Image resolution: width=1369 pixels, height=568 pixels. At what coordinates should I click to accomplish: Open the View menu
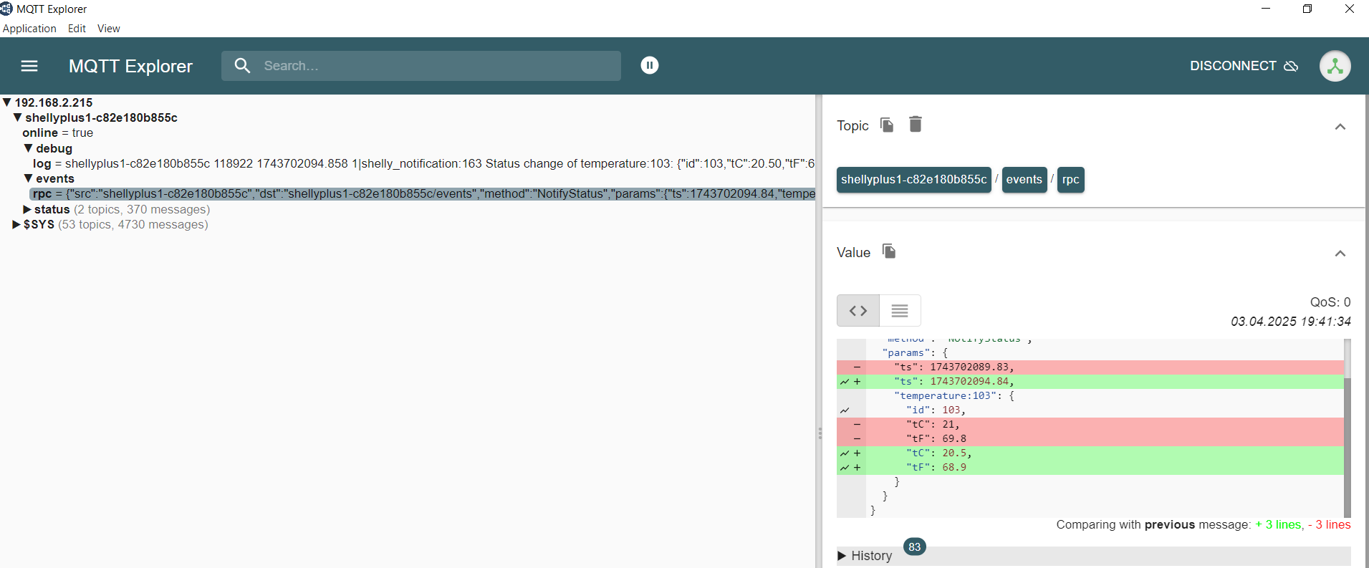click(x=109, y=29)
